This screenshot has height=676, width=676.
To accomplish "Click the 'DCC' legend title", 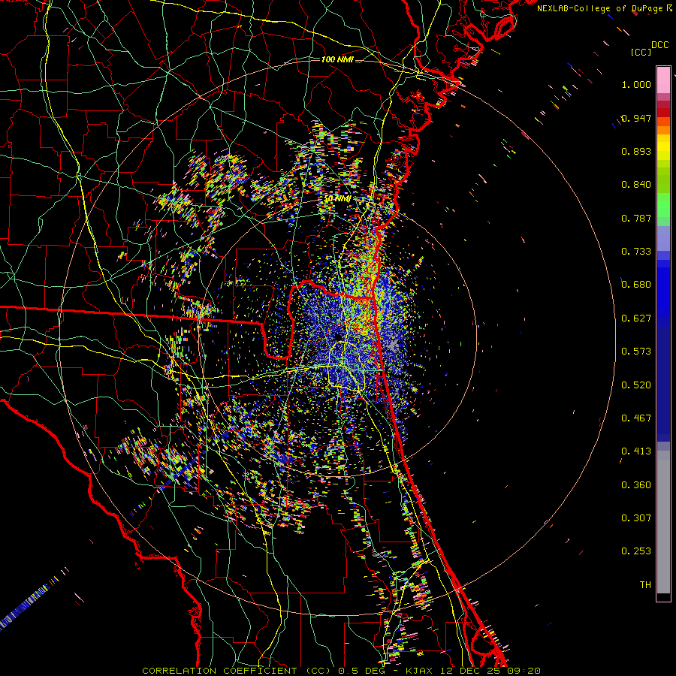I will tap(659, 45).
